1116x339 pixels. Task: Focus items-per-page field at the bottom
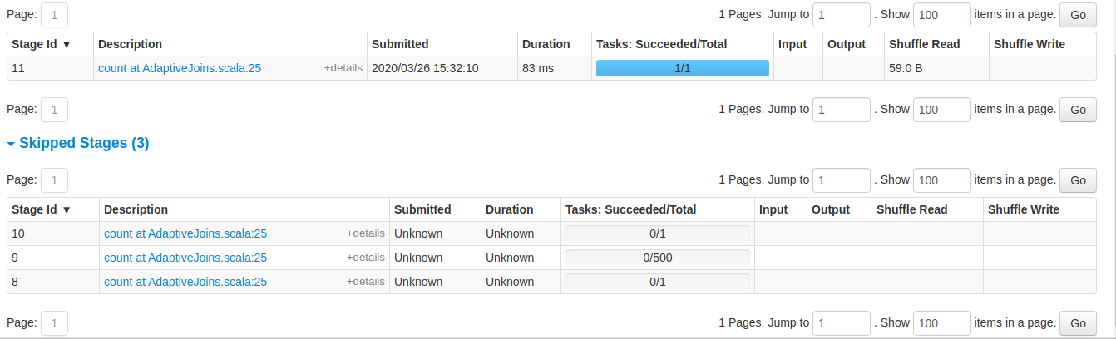coord(941,322)
